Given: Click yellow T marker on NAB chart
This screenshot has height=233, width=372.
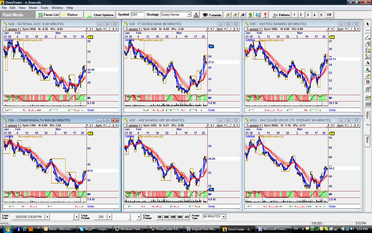Looking at the screenshot, I should pos(90,37).
